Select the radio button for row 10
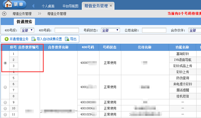Image resolution: width=201 pixels, height=118 pixels. pyautogui.click(x=5, y=108)
